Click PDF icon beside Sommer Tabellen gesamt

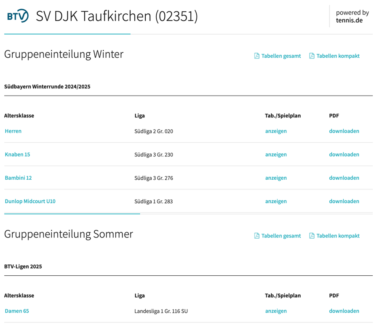click(x=256, y=236)
